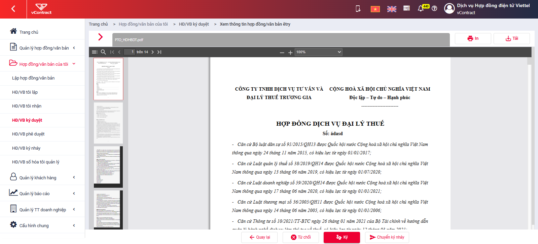
Task: Go to the next PDF page
Action: coord(152,52)
